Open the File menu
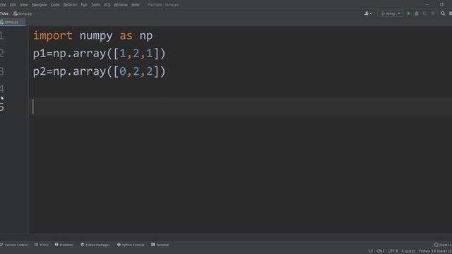Image resolution: width=452 pixels, height=254 pixels. pos(3,5)
